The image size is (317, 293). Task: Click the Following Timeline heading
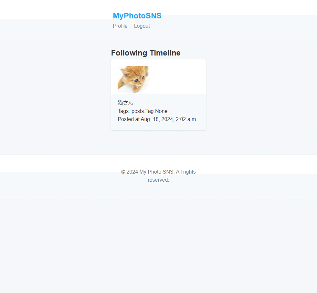pos(146,53)
